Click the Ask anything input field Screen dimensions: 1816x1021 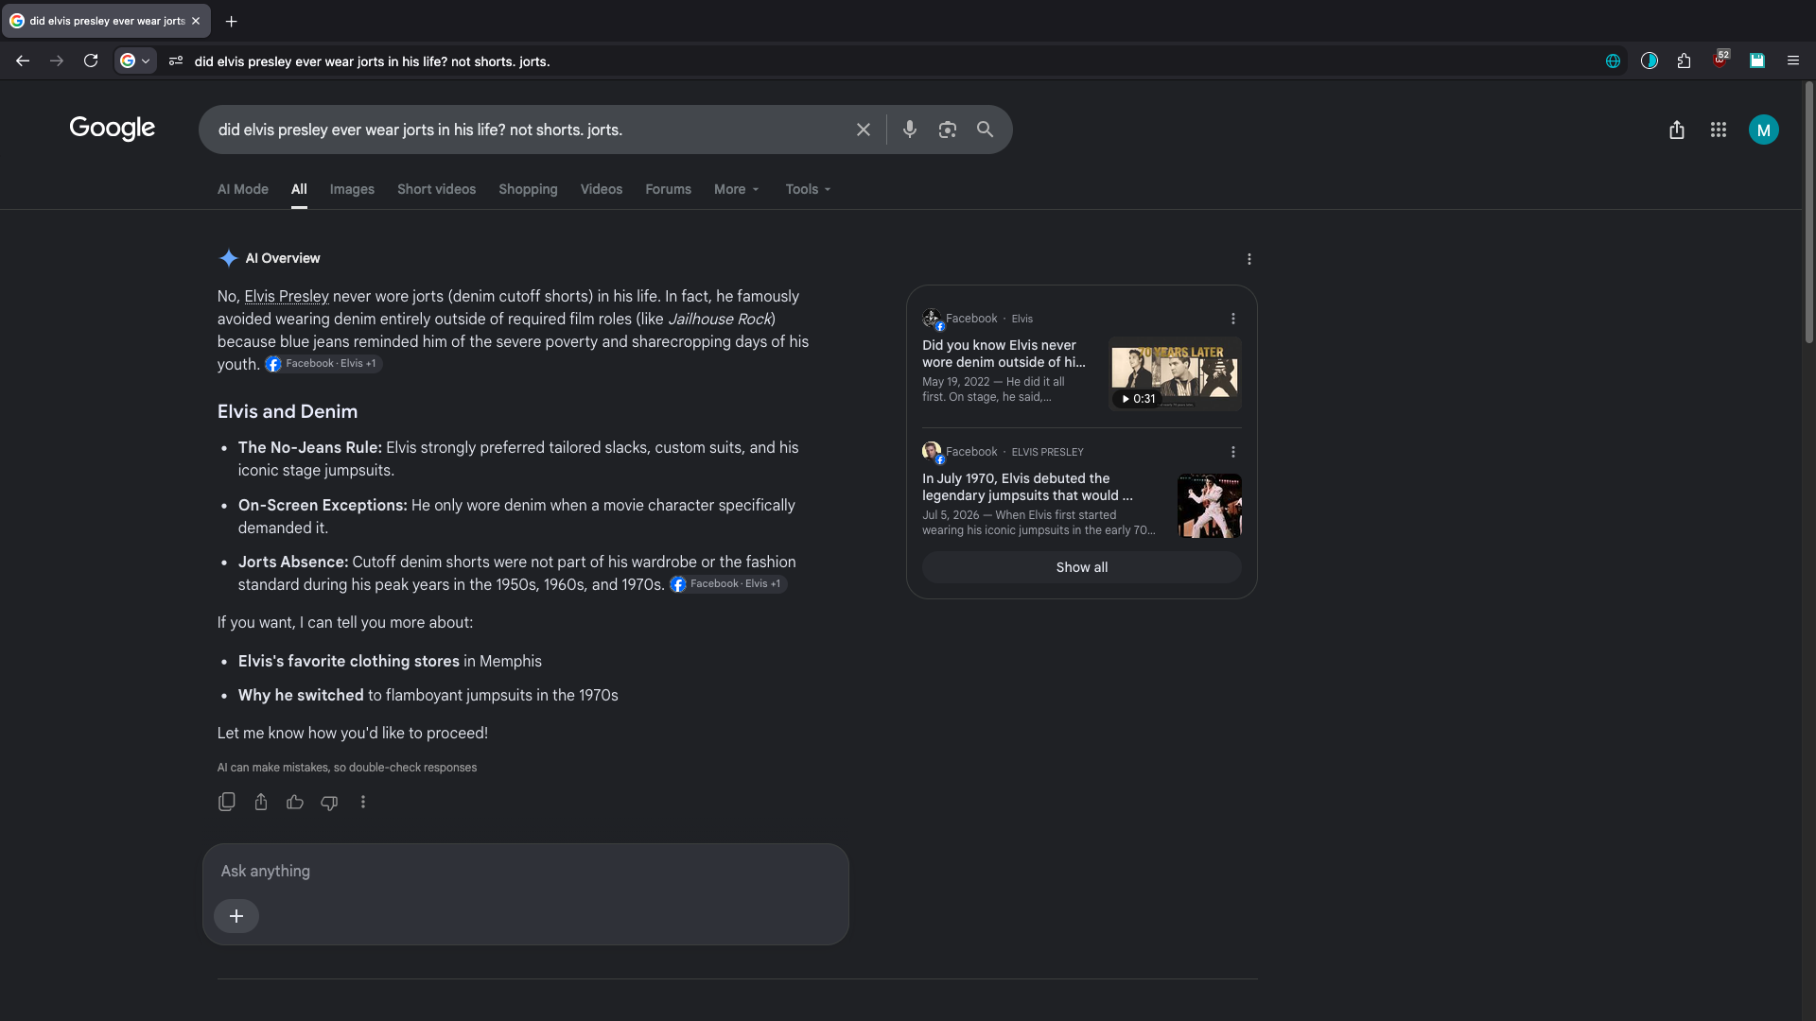point(525,871)
